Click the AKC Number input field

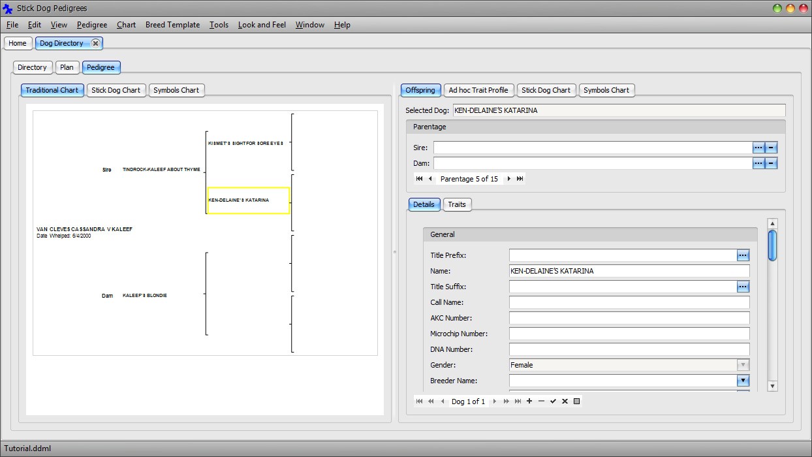tap(629, 318)
